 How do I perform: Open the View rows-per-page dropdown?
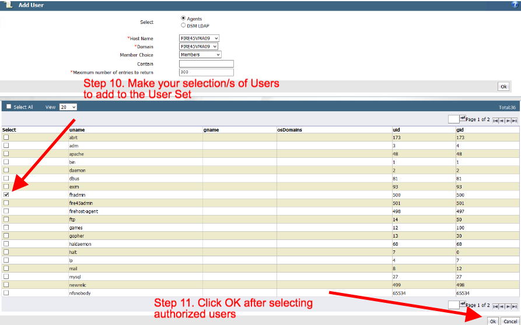click(68, 107)
